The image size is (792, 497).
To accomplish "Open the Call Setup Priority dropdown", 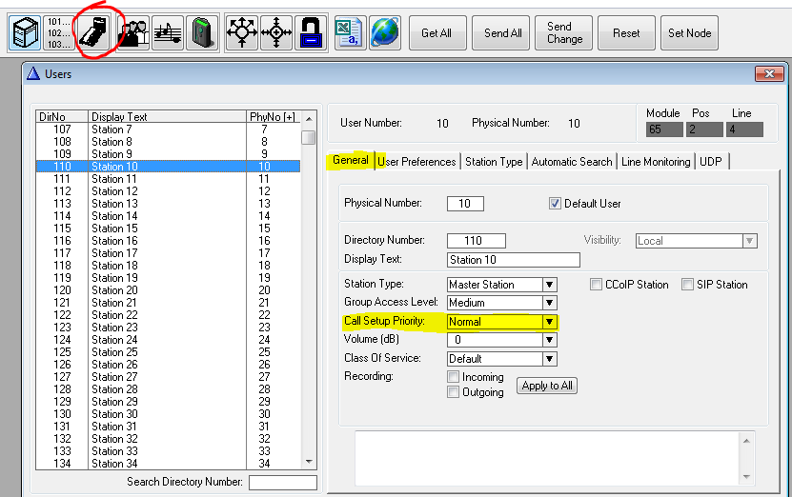I will [549, 322].
